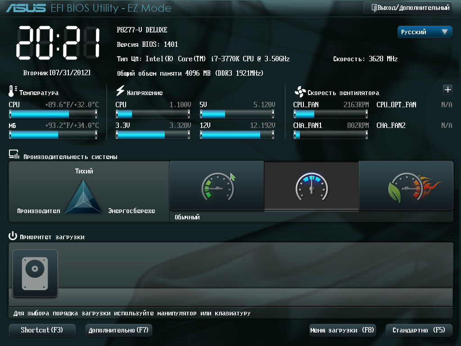Click the 2163RPM CPU_FAN value

356,105
